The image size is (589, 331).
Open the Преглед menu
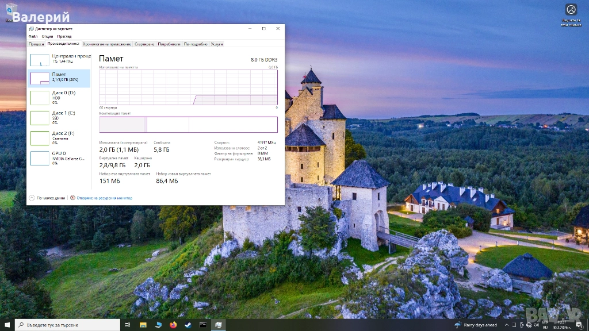[x=64, y=36]
